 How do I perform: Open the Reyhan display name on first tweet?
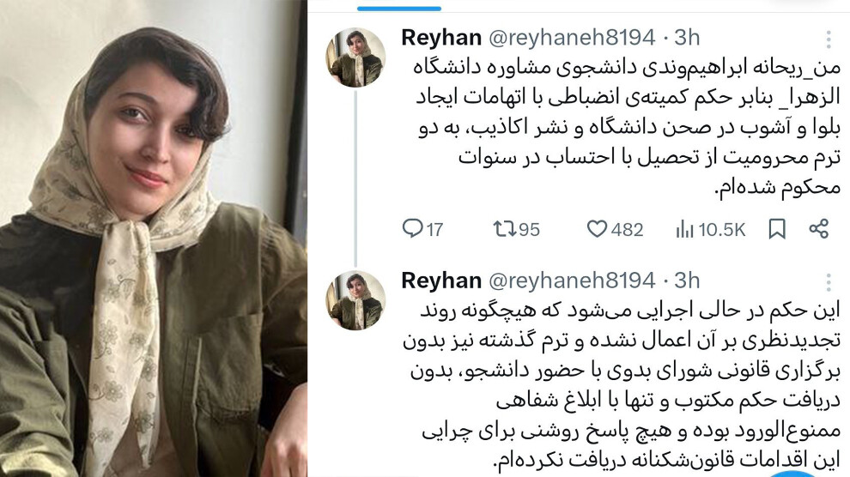pyautogui.click(x=441, y=38)
